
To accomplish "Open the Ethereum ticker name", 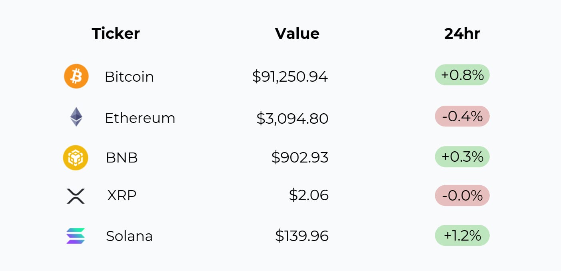I will point(140,118).
